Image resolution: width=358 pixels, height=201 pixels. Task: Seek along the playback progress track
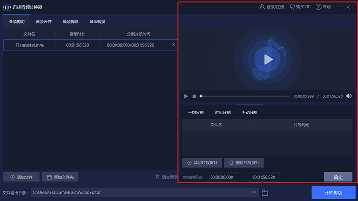click(244, 96)
